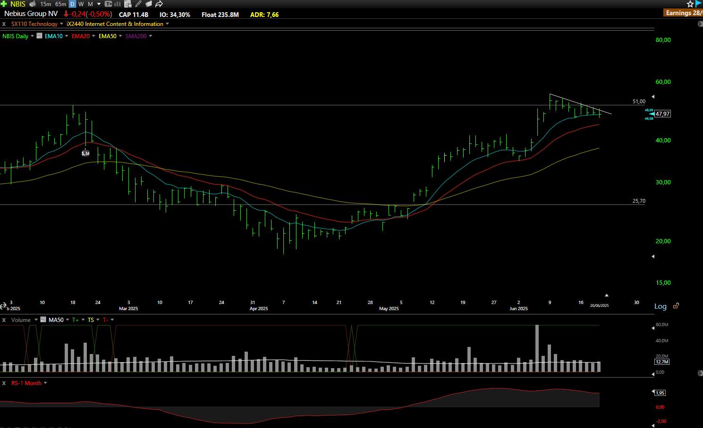
Task: Open the RS-1 Month dropdown
Action: tap(45, 383)
